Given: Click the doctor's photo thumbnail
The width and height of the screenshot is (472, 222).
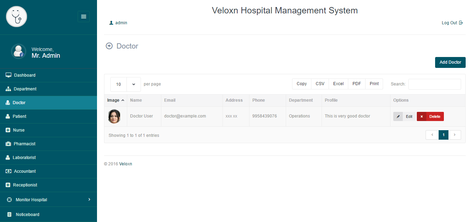Looking at the screenshot, I should click(114, 116).
